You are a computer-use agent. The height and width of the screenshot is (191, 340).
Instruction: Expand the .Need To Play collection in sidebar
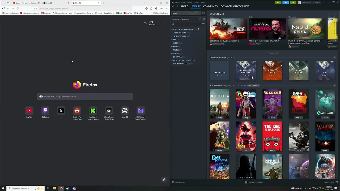tap(172, 33)
